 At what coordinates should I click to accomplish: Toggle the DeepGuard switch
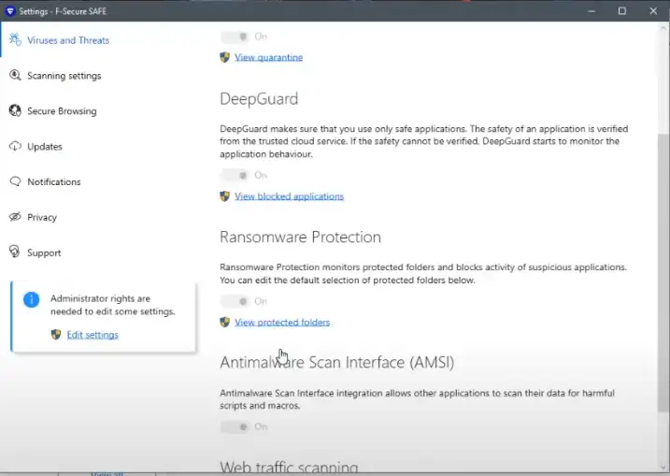pos(235,175)
